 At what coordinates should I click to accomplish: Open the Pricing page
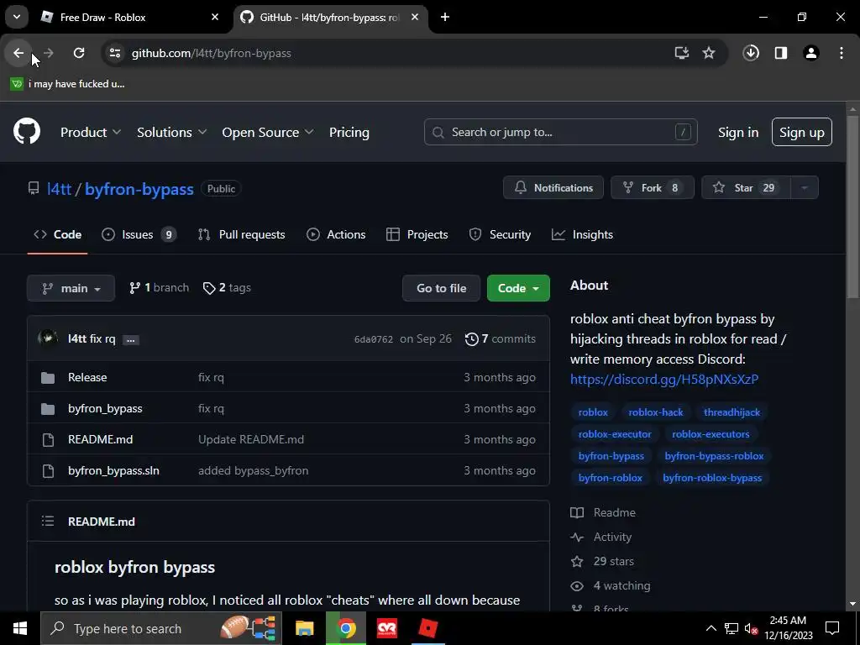[x=349, y=132]
